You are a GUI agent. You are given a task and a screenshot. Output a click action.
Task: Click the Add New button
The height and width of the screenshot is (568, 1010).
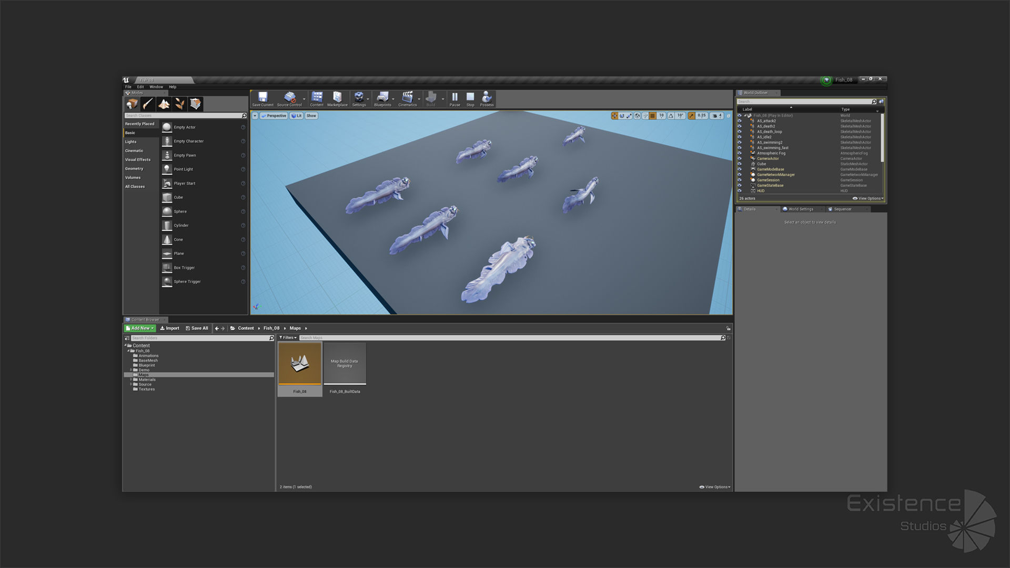click(139, 328)
